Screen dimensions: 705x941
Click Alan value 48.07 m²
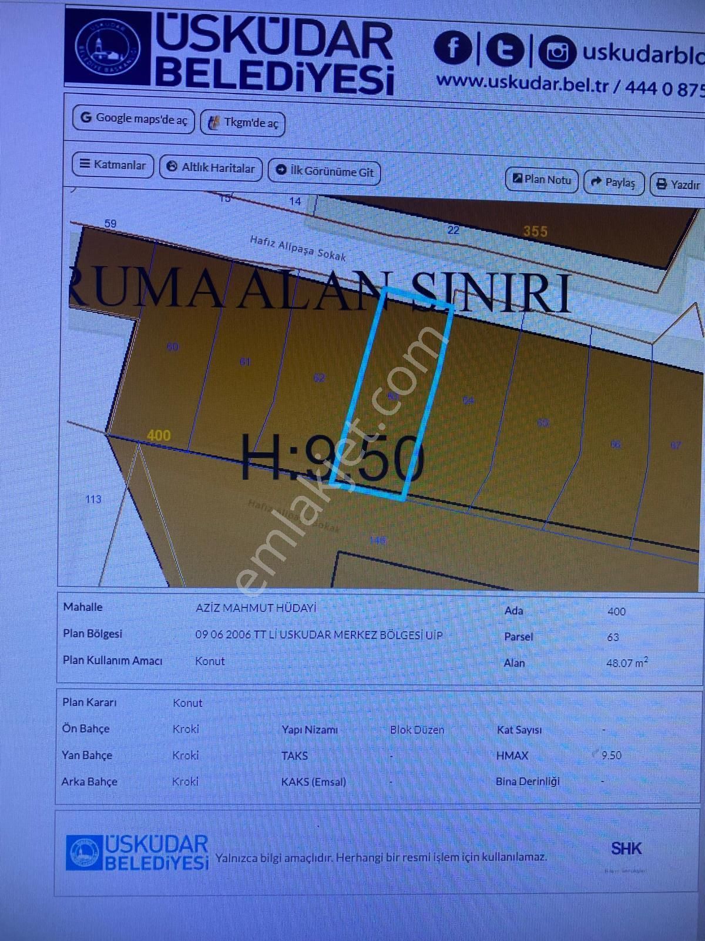click(x=627, y=662)
